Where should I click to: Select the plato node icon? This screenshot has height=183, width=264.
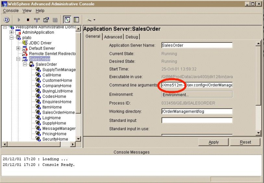coord(18,38)
